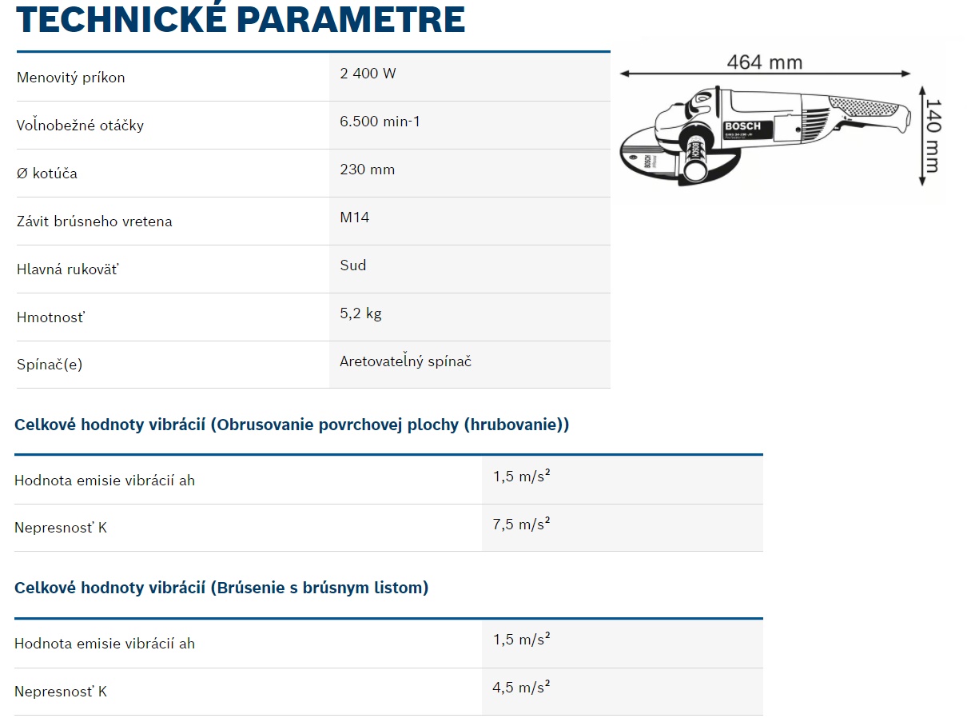Screen dimensions: 967x726
Task: Select the 6.500 min-1 value
Action: [380, 122]
